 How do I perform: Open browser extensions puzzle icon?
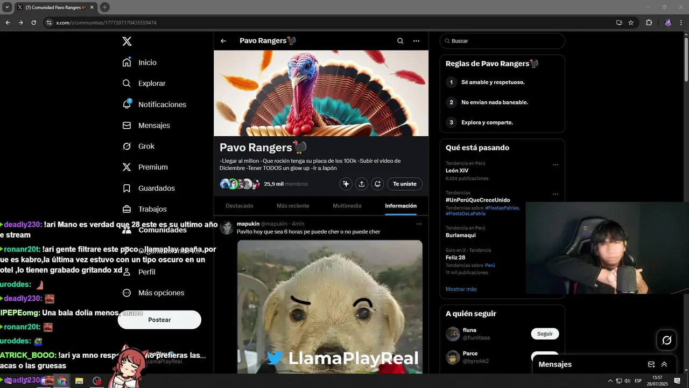pyautogui.click(x=649, y=23)
